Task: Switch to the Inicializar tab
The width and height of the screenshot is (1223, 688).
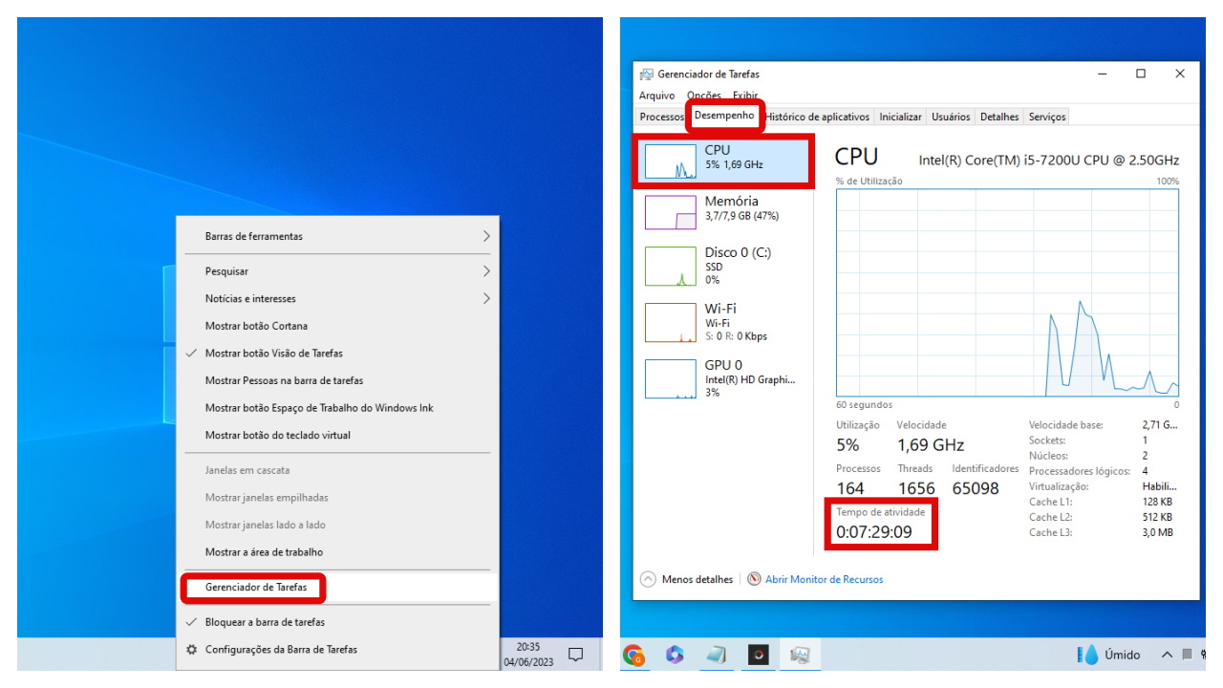Action: click(900, 117)
